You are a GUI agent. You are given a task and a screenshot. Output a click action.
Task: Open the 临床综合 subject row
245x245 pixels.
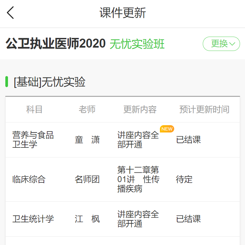29,180
